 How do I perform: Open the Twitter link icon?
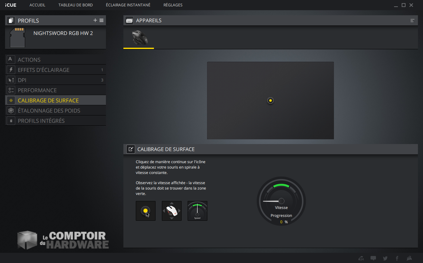coord(385,258)
